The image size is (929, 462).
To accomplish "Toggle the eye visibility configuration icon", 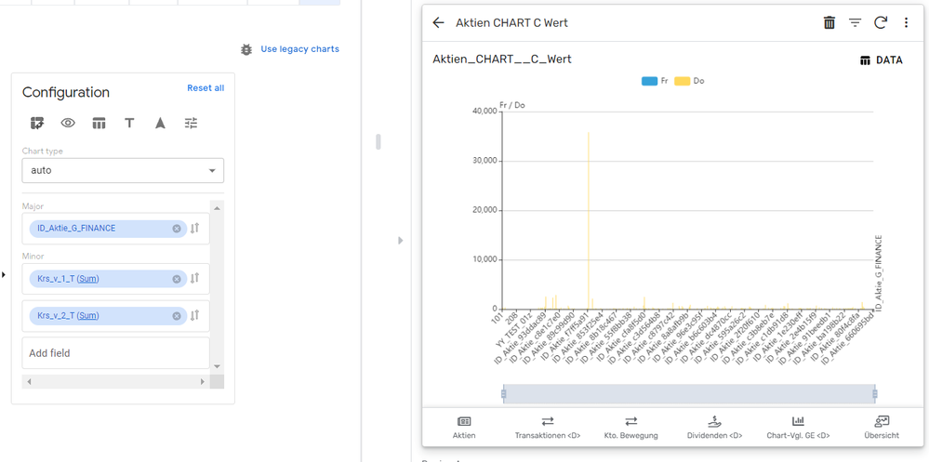I will click(x=68, y=124).
